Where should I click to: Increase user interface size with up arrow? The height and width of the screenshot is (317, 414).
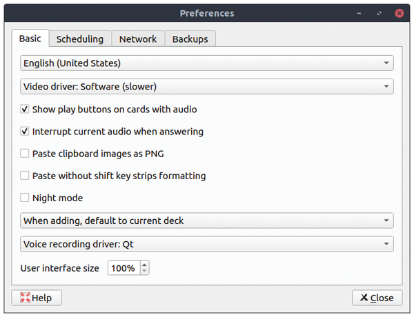coord(144,265)
